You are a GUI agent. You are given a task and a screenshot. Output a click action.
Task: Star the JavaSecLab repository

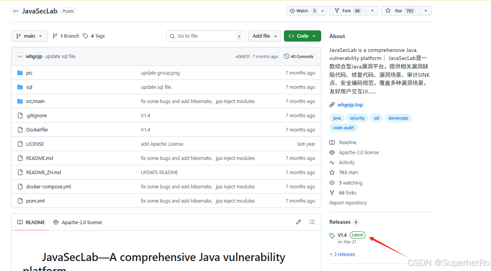(400, 11)
